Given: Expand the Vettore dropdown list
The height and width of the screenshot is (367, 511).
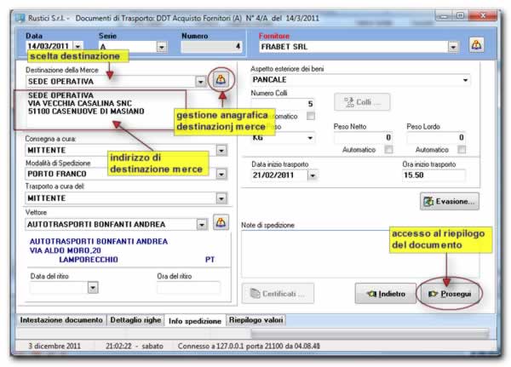Looking at the screenshot, I should click(x=201, y=224).
